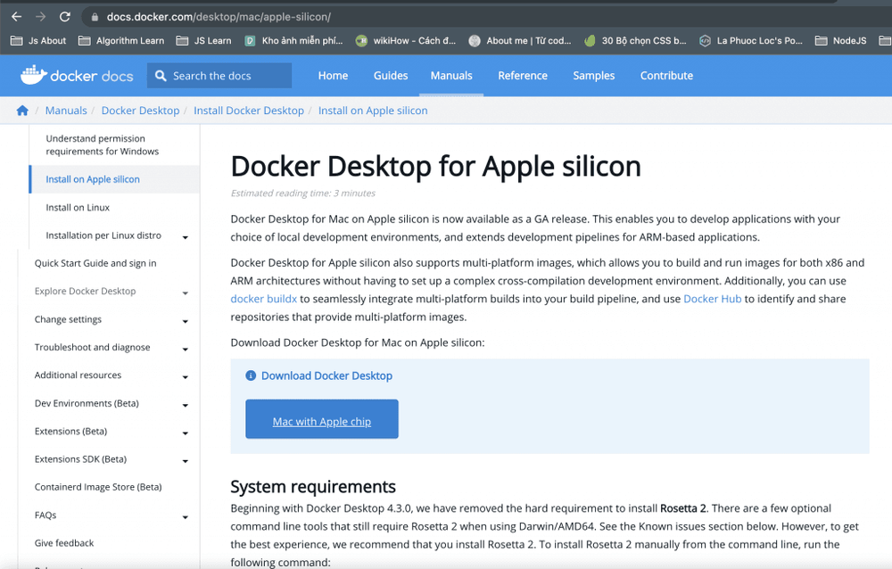Image resolution: width=892 pixels, height=569 pixels.
Task: Expand the Extensions (Beta) sidebar entry
Action: pos(186,431)
